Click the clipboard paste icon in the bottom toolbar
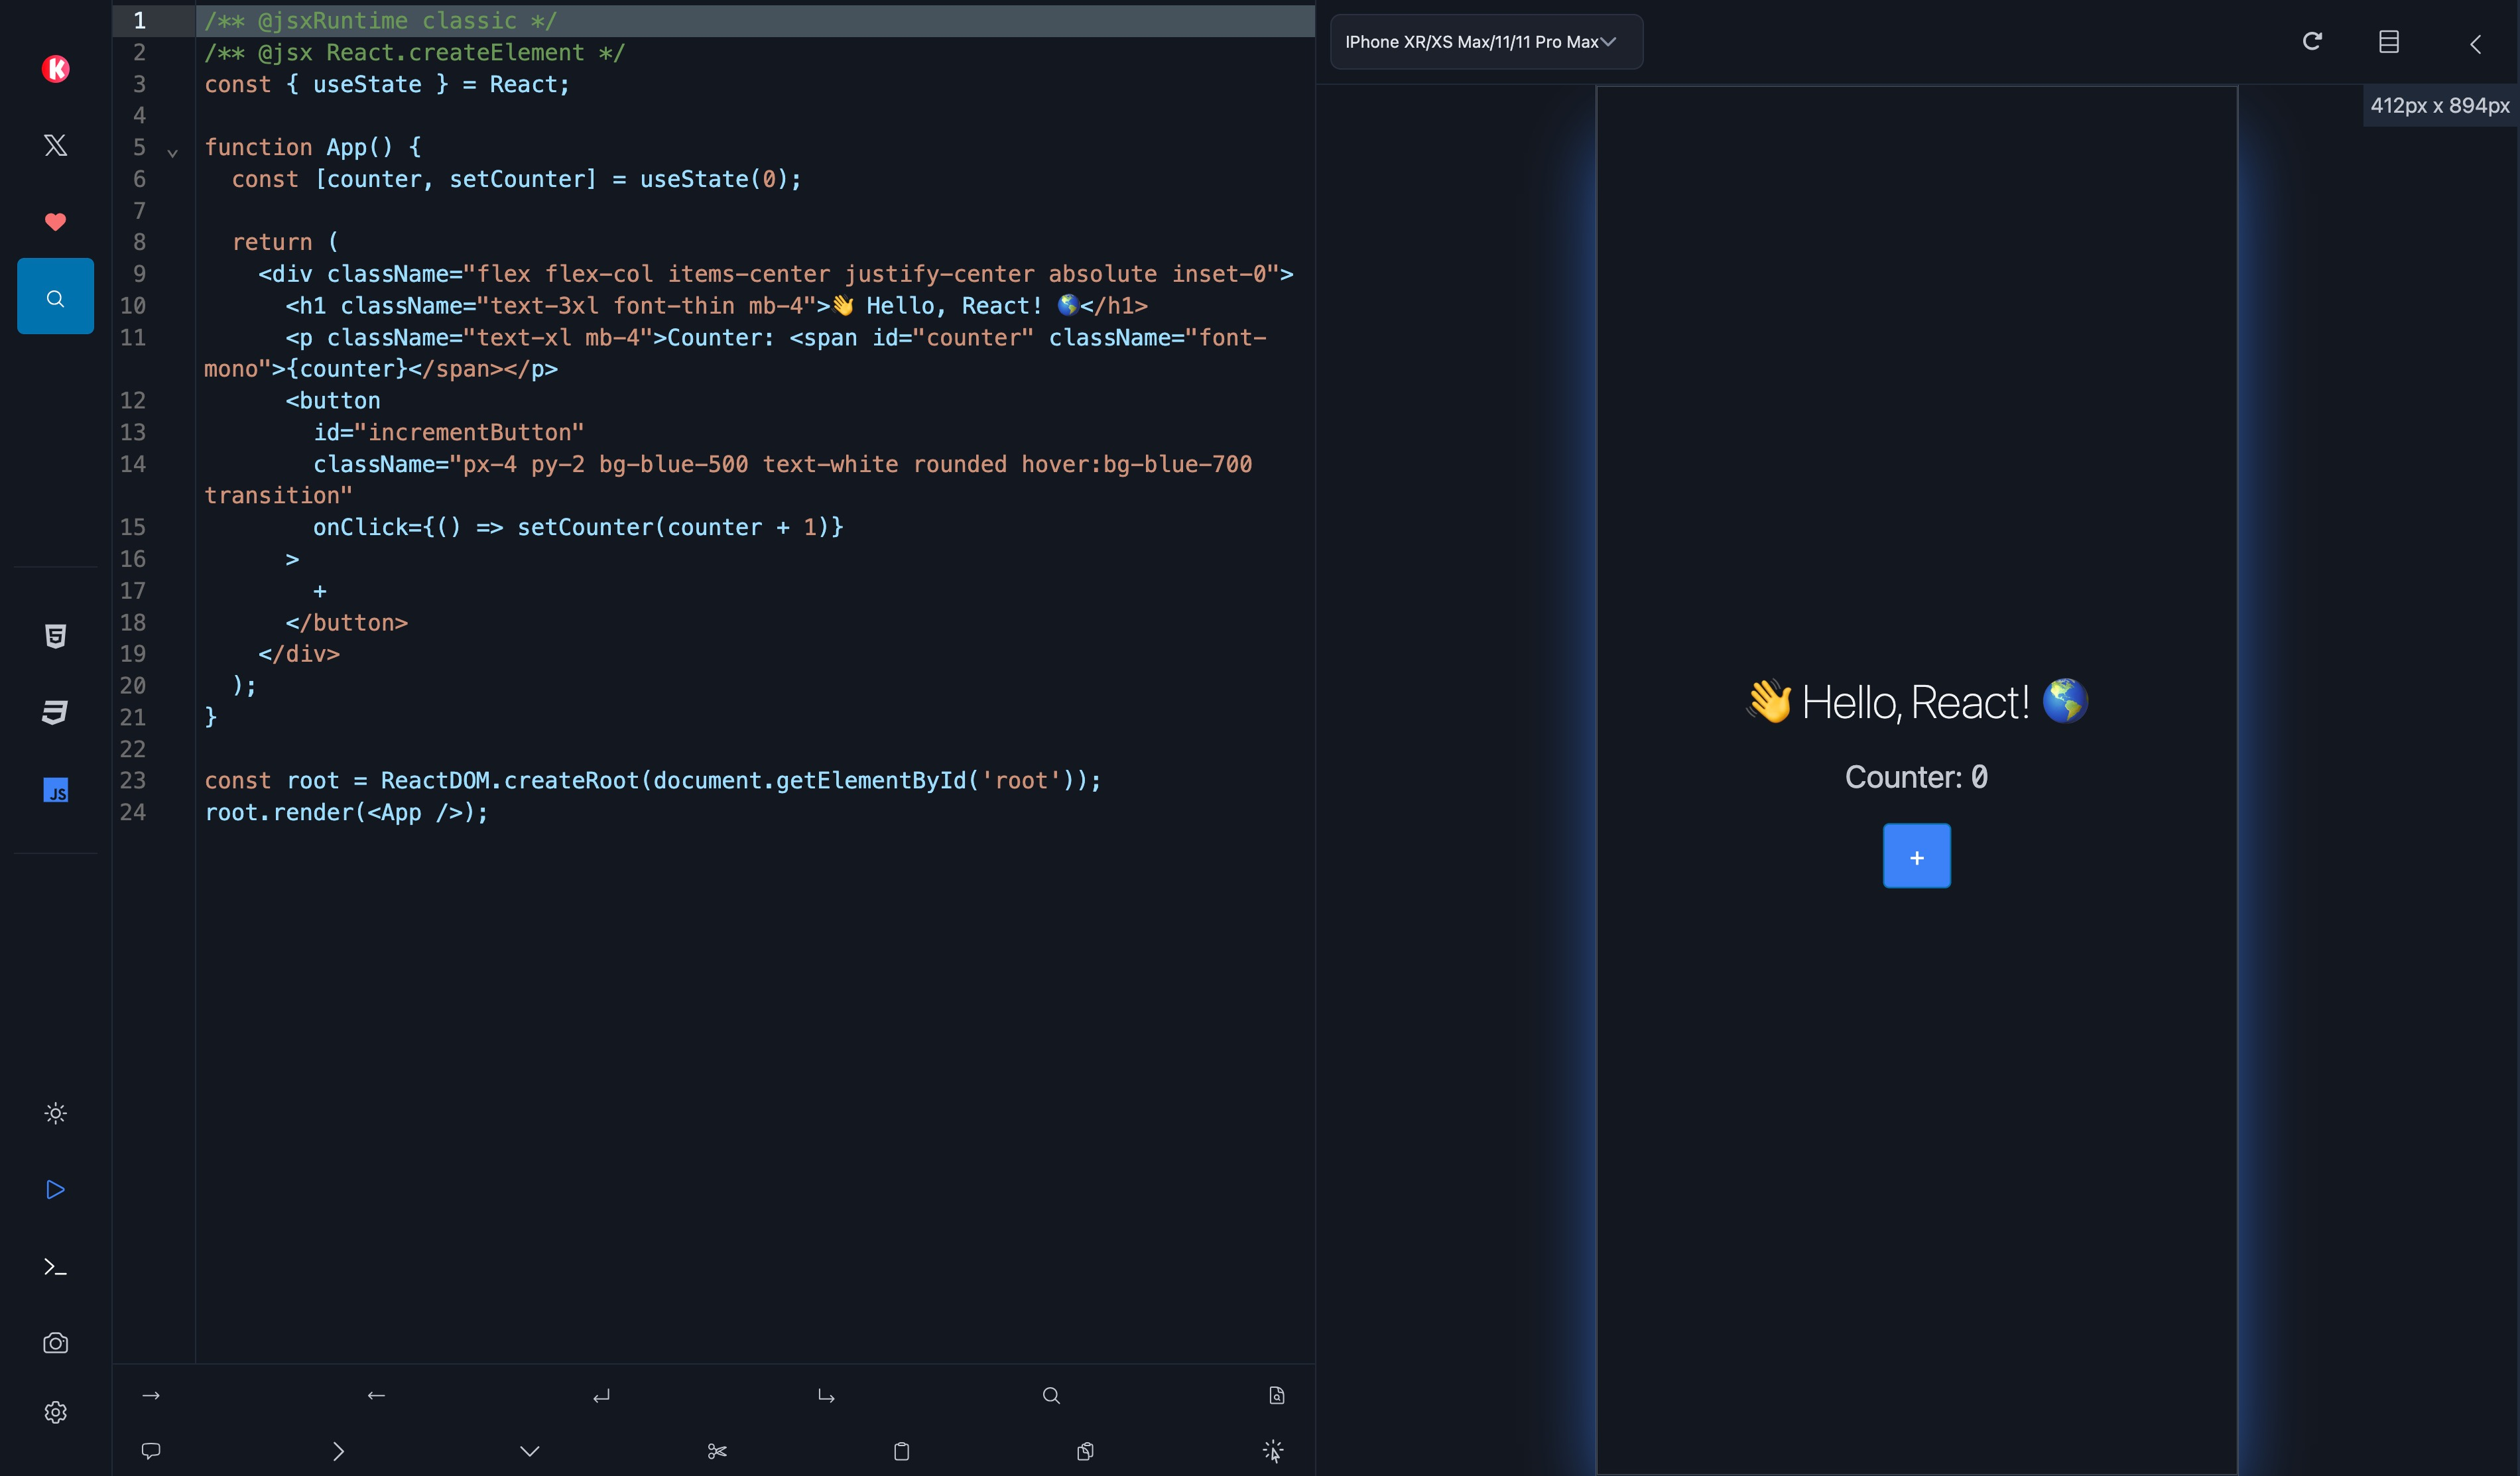The height and width of the screenshot is (1476, 2520). click(x=901, y=1451)
